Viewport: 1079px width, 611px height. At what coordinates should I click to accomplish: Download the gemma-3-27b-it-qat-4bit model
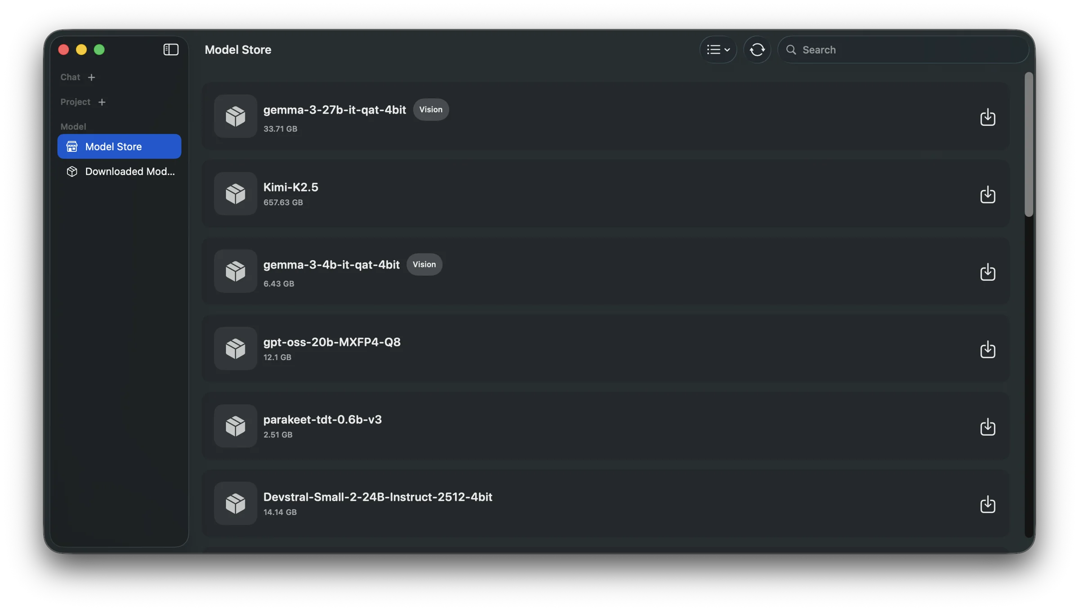(x=987, y=117)
